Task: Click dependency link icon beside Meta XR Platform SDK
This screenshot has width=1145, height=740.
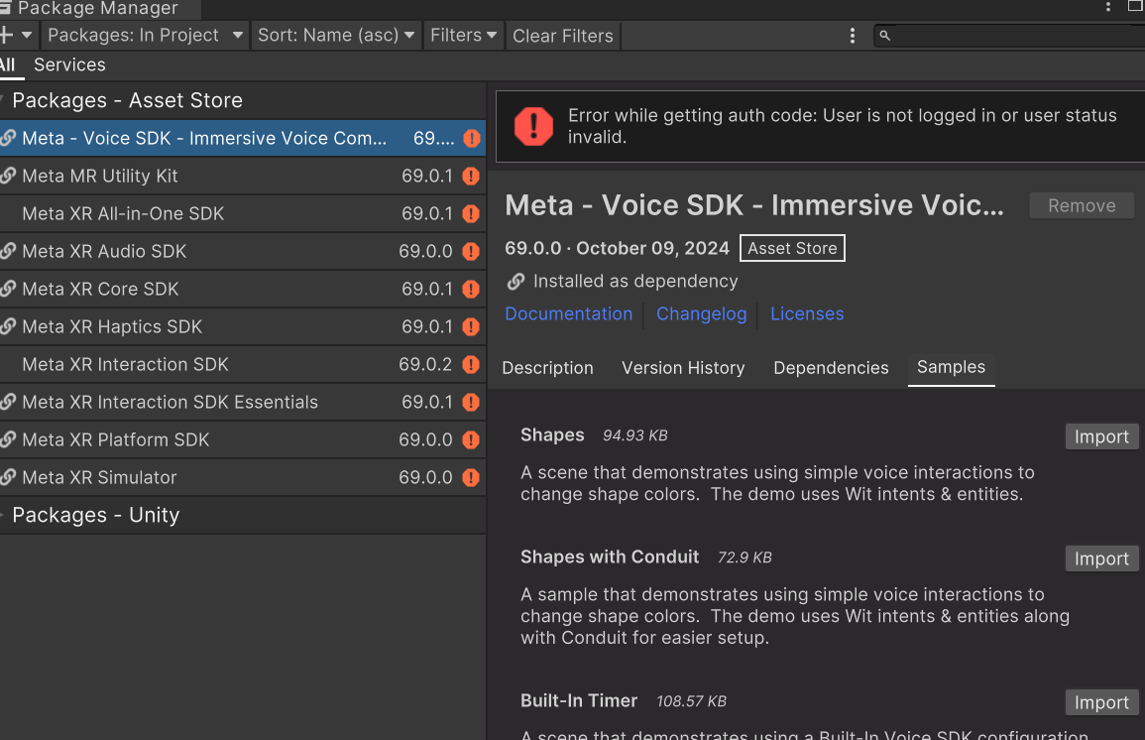Action: pos(8,439)
